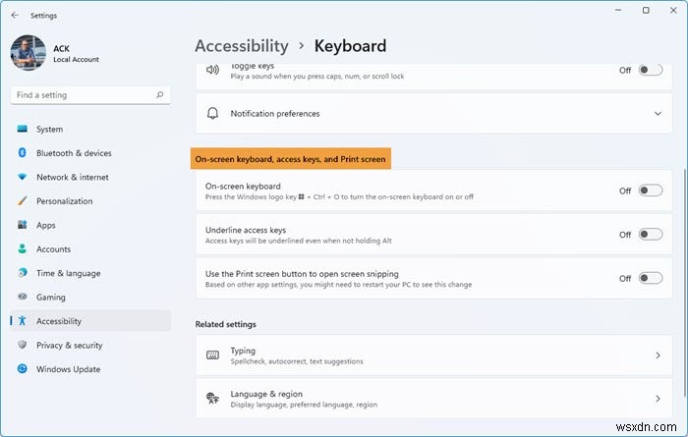Open Windows Update page

point(90,369)
